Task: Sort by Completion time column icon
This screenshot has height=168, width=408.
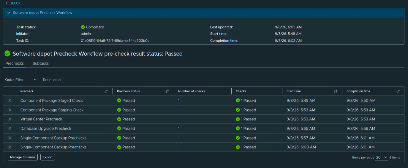Action: [x=398, y=91]
